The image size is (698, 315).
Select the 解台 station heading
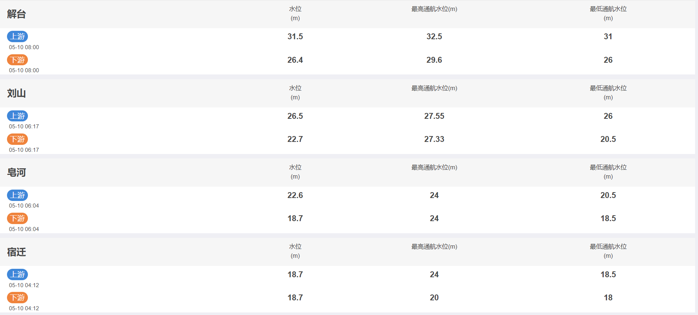coord(17,14)
